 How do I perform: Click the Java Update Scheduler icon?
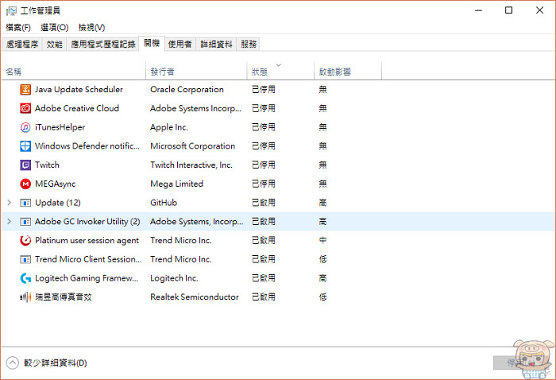pyautogui.click(x=25, y=89)
